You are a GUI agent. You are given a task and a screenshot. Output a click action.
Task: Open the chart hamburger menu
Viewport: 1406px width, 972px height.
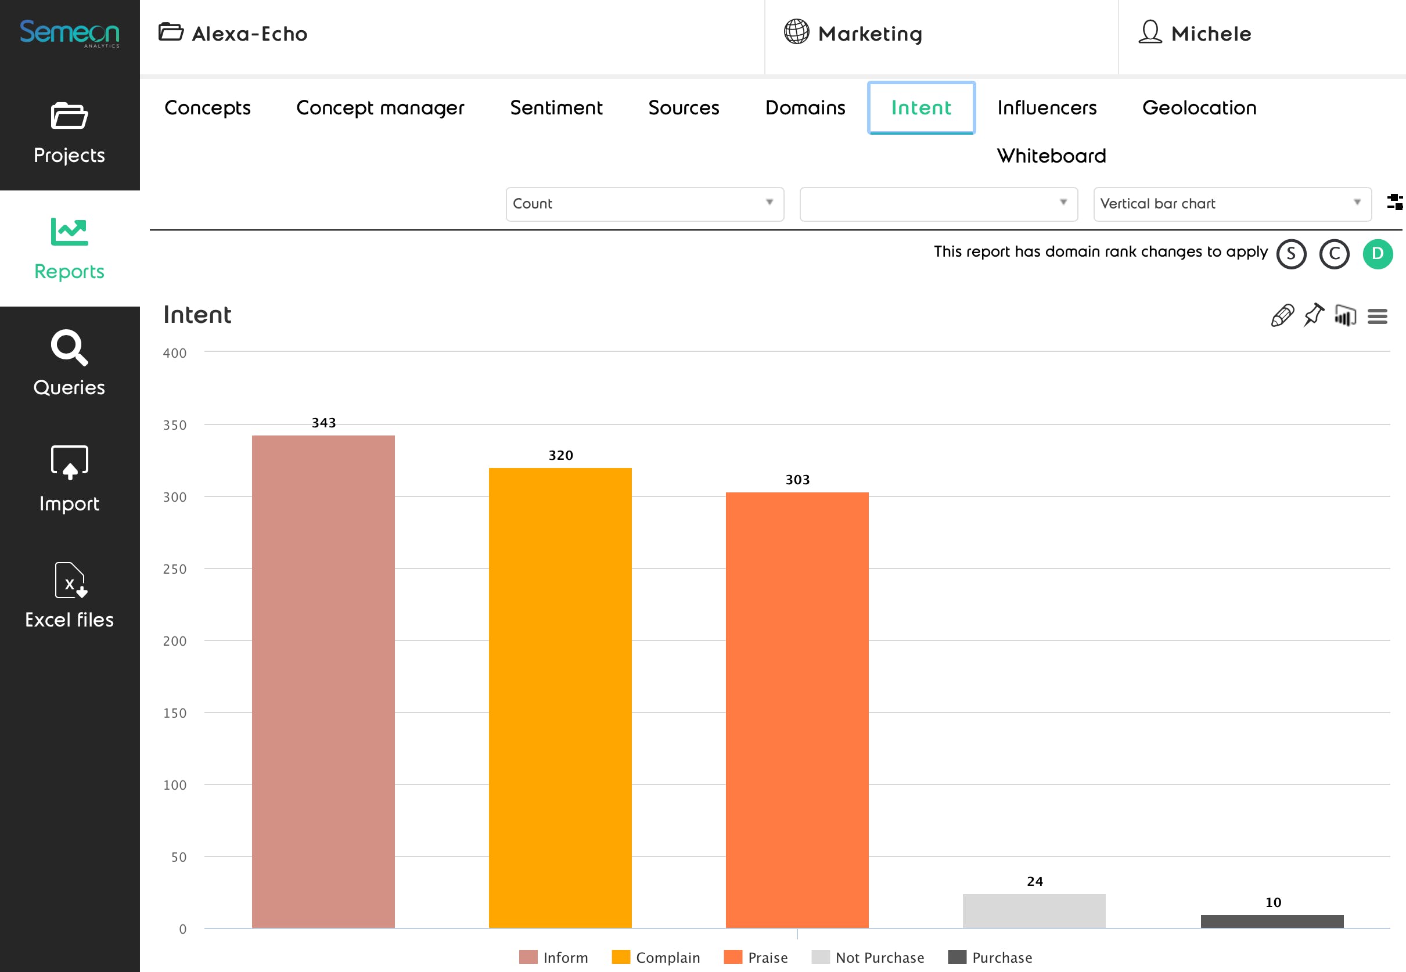coord(1377,316)
